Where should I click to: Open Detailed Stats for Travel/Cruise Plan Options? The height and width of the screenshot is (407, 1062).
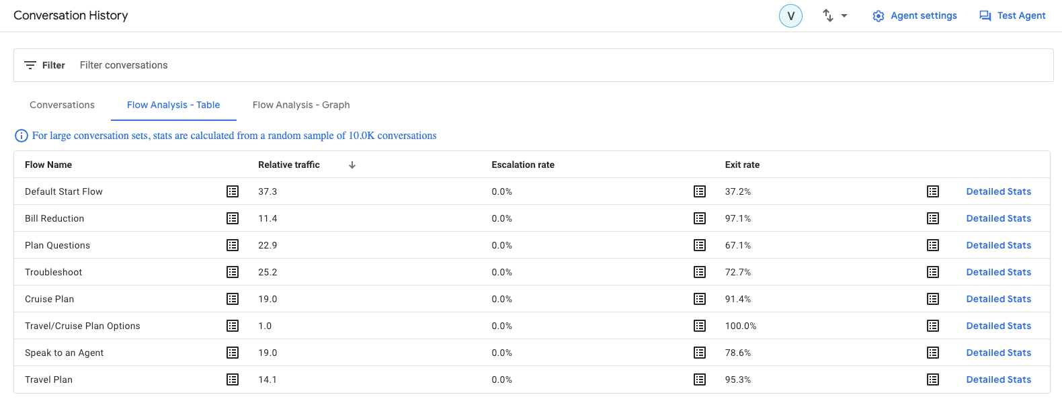998,326
